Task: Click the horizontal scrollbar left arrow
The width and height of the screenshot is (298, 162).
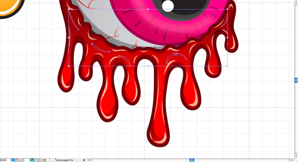Action: tap(88, 160)
